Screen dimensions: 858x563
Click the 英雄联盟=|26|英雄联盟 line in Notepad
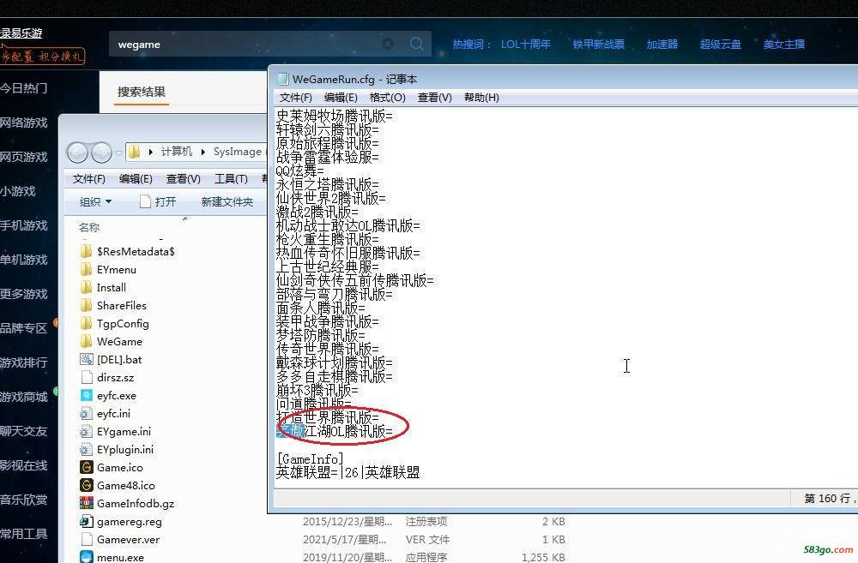click(348, 472)
